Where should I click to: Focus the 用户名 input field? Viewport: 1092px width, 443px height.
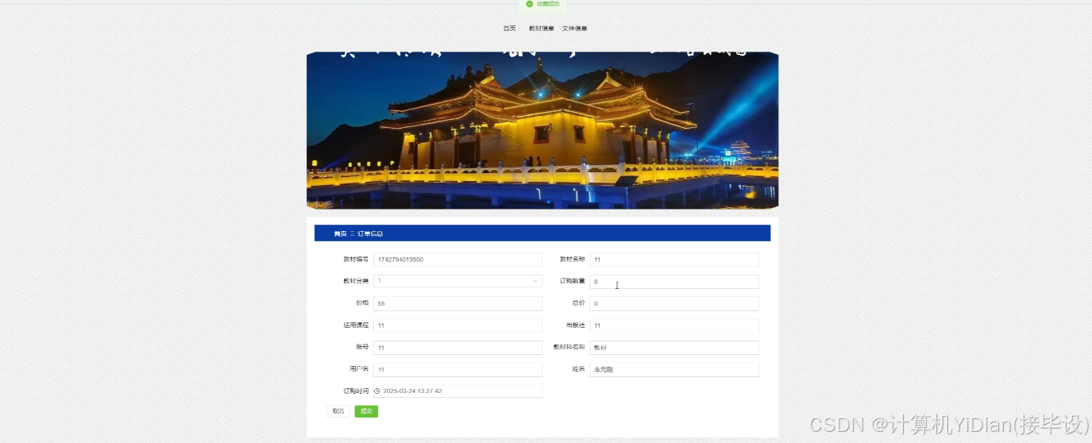(x=457, y=369)
